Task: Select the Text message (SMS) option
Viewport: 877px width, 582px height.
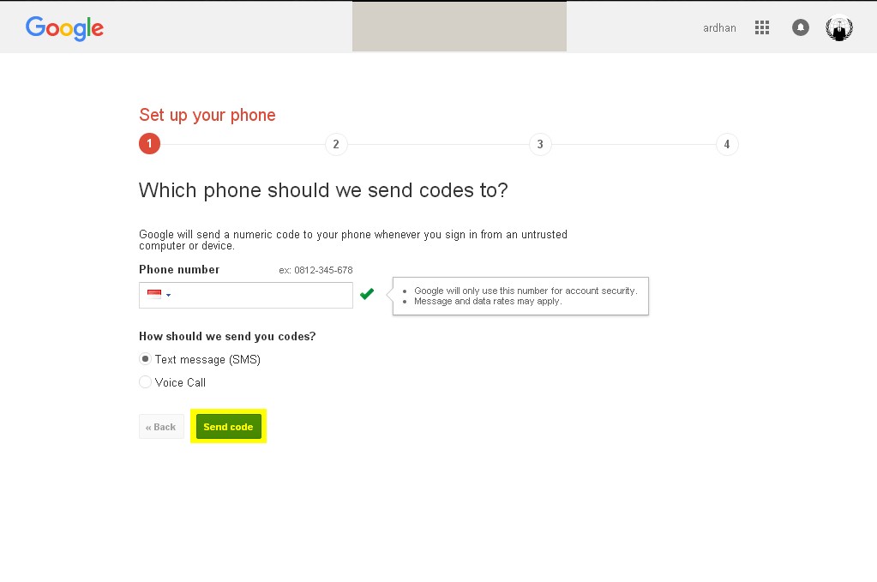Action: coord(145,358)
